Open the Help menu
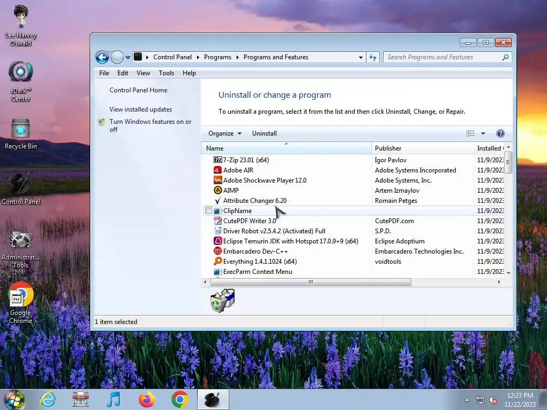This screenshot has width=547, height=410. (x=189, y=73)
